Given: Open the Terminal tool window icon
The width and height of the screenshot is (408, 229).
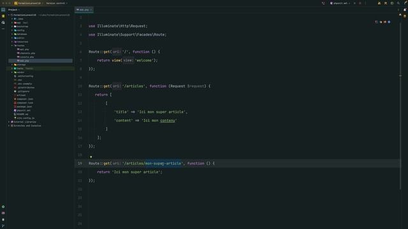Looking at the screenshot, I should [x=3, y=213].
